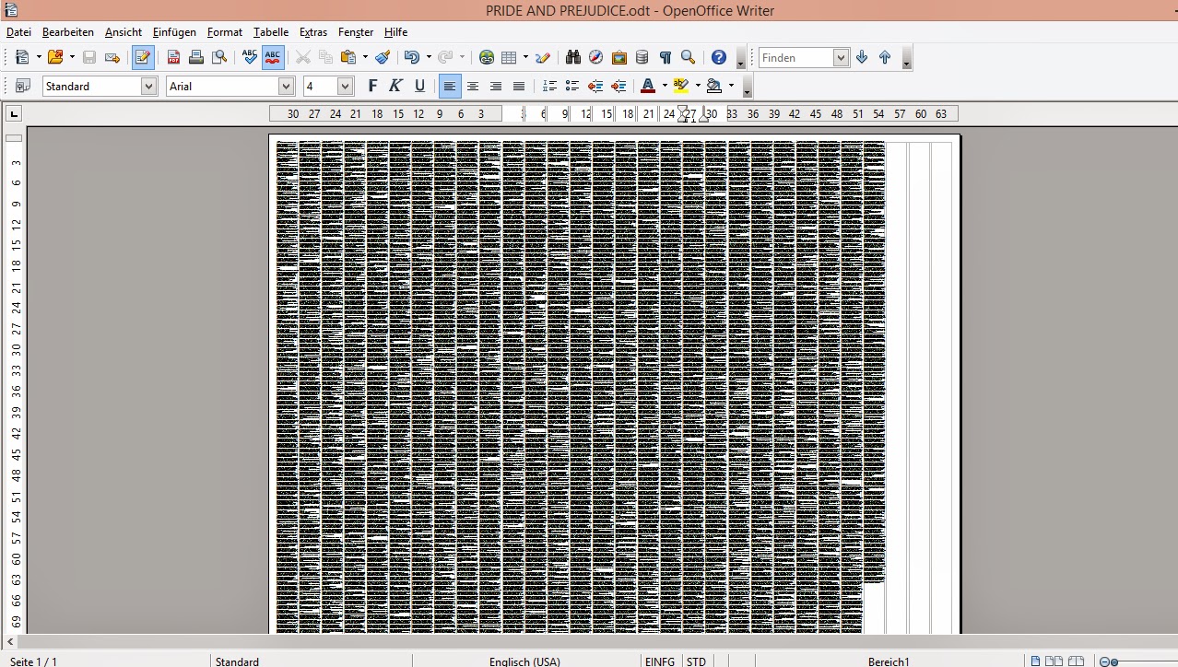Apply the Highlighting color swatch
The width and height of the screenshot is (1178, 667).
pos(681,86)
